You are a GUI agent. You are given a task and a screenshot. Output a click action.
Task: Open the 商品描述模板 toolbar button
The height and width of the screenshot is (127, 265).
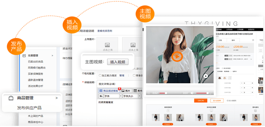pyautogui.click(x=109, y=91)
